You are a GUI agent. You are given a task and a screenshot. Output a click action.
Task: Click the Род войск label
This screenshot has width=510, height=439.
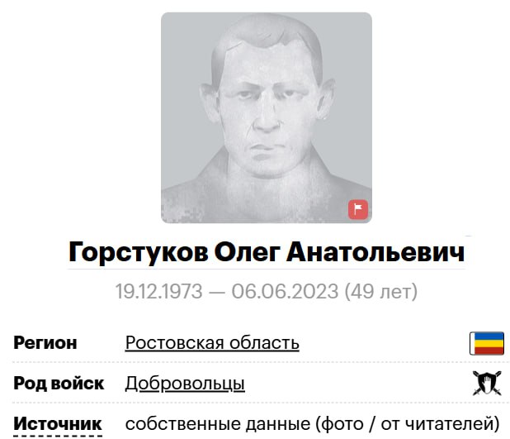coord(59,384)
